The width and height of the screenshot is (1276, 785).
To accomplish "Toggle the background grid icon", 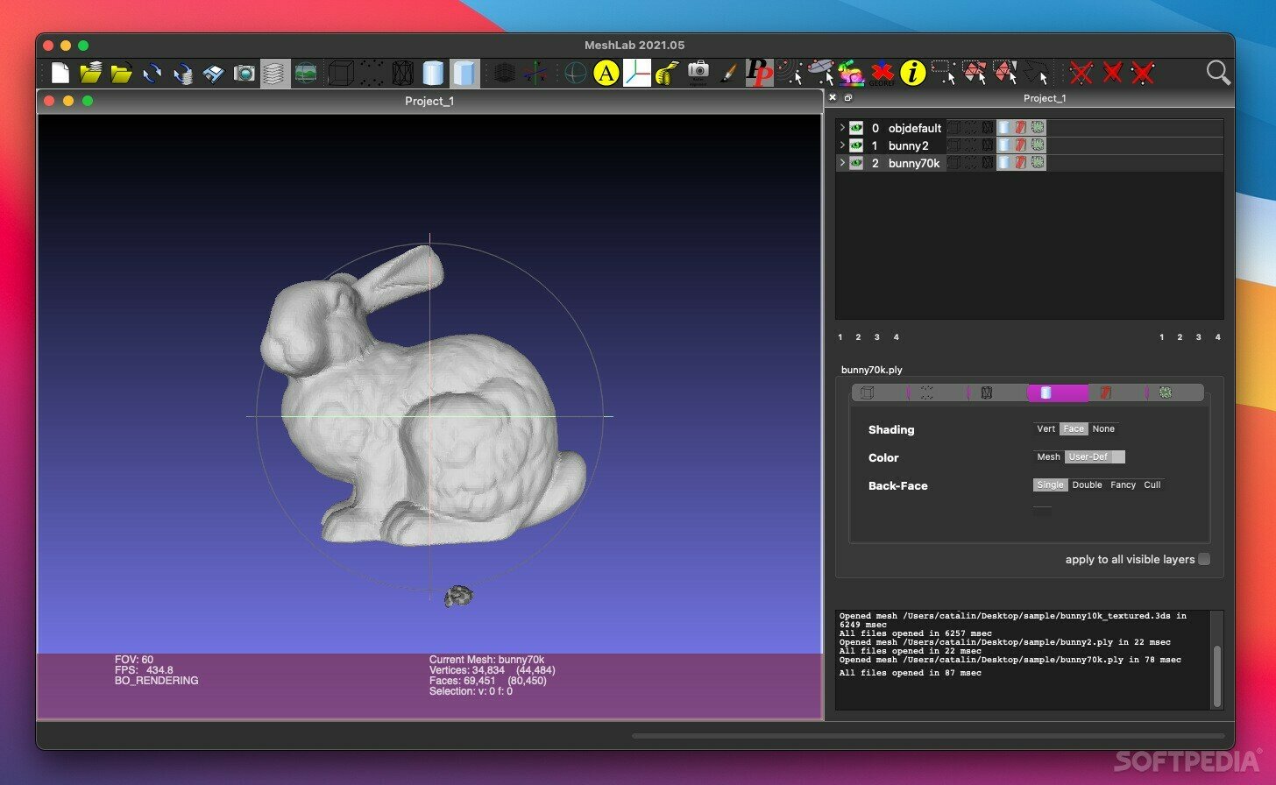I will pos(503,74).
